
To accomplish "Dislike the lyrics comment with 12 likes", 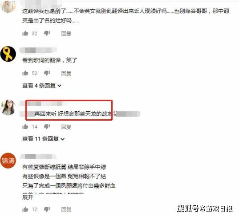I will (x=47, y=209).
